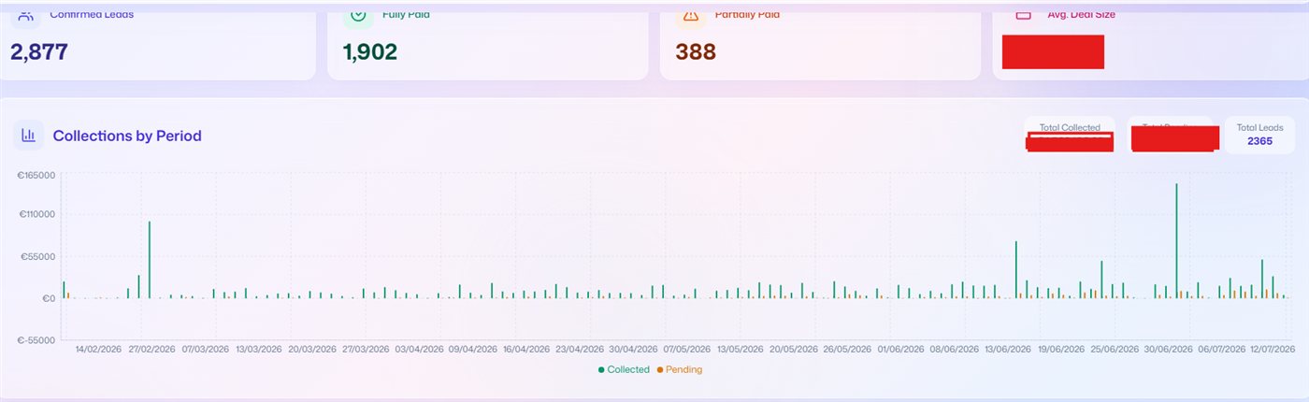
Task: Click the 23/04/2026 date label
Action: (x=580, y=349)
